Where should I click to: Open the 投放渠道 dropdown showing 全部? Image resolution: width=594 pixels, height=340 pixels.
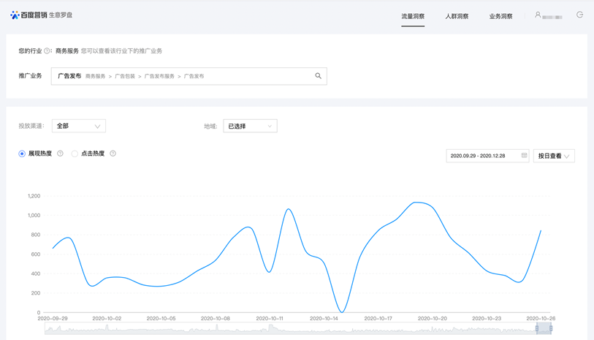pyautogui.click(x=79, y=126)
